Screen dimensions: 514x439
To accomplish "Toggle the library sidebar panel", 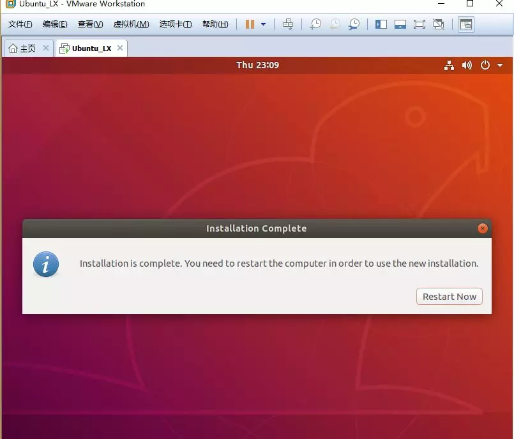I will pos(381,24).
